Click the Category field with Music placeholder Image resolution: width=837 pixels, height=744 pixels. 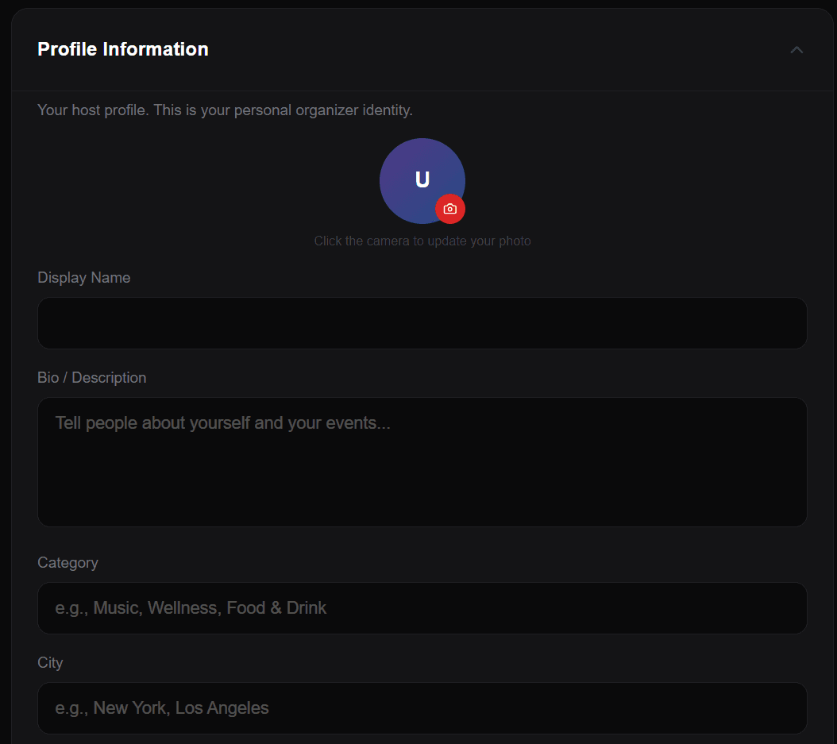tap(422, 607)
